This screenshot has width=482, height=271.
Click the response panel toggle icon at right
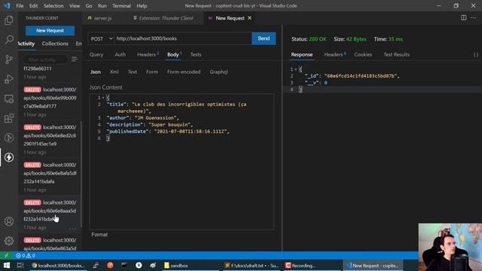pyautogui.click(x=476, y=55)
